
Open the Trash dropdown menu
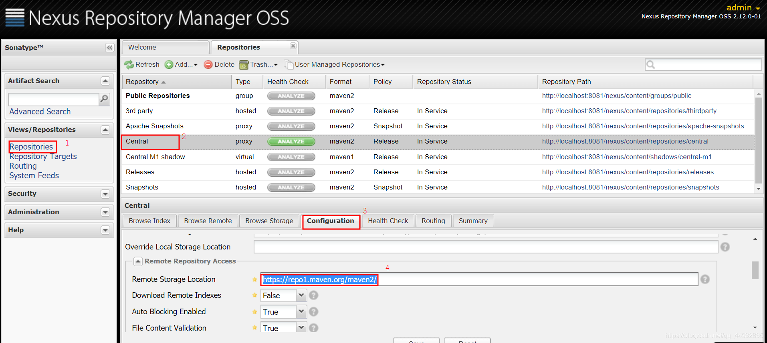[258, 64]
